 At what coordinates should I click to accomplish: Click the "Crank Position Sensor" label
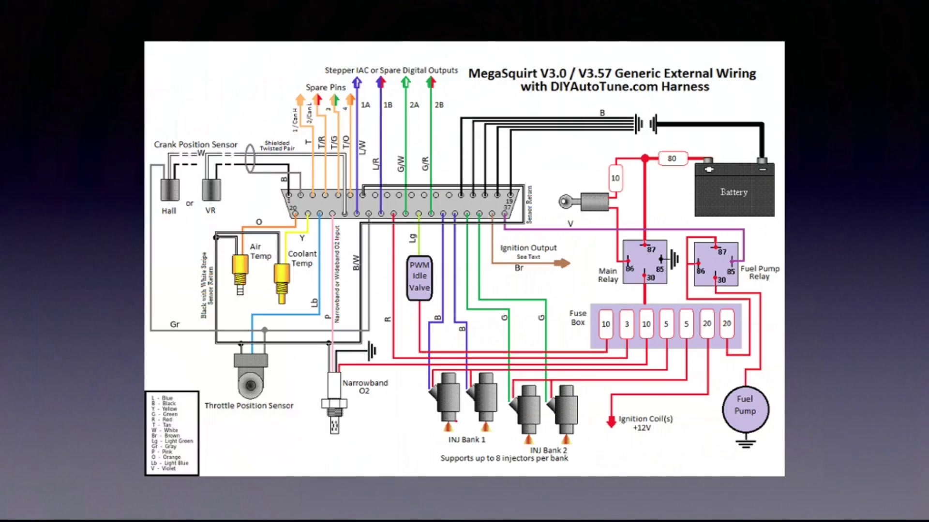[195, 145]
